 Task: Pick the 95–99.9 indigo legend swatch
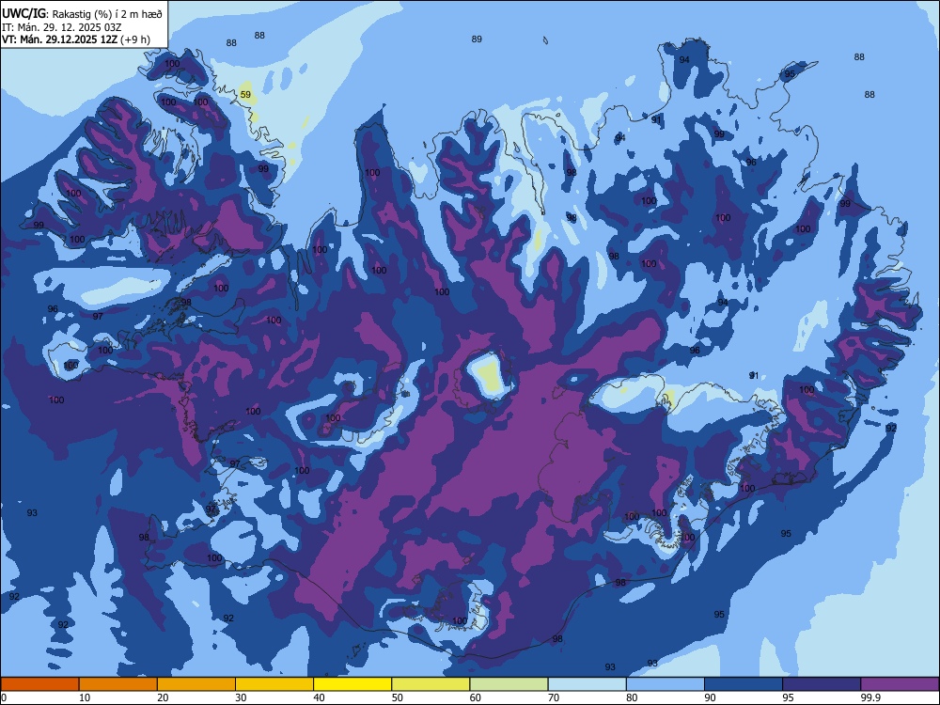coord(822,684)
